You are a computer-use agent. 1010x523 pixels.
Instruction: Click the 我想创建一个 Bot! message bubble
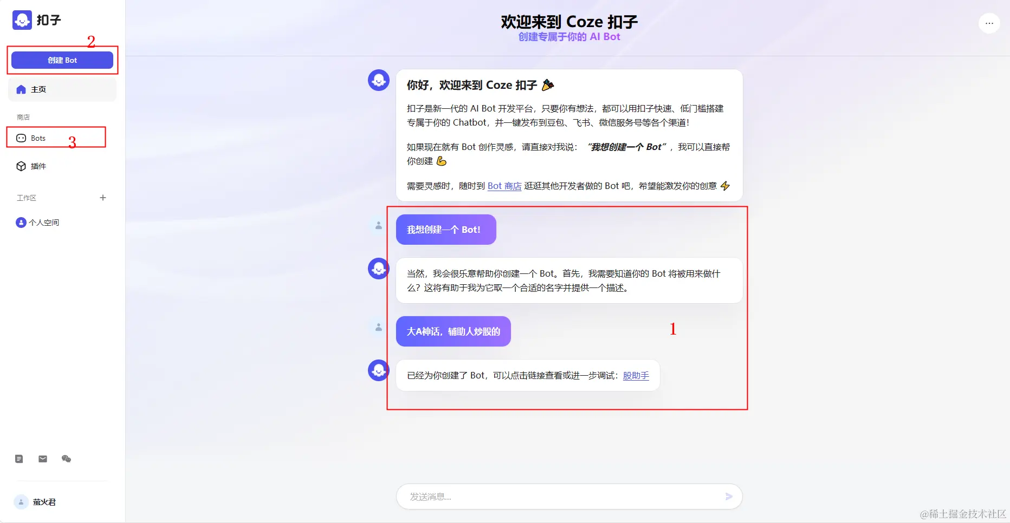click(x=446, y=230)
